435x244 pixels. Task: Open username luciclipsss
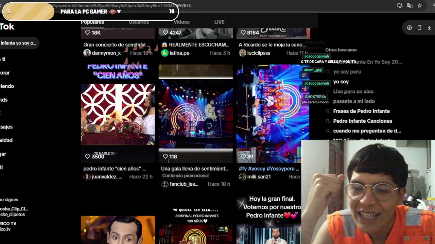(259, 53)
